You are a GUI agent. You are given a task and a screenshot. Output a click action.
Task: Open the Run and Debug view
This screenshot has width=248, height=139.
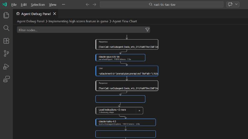[x=6, y=67]
